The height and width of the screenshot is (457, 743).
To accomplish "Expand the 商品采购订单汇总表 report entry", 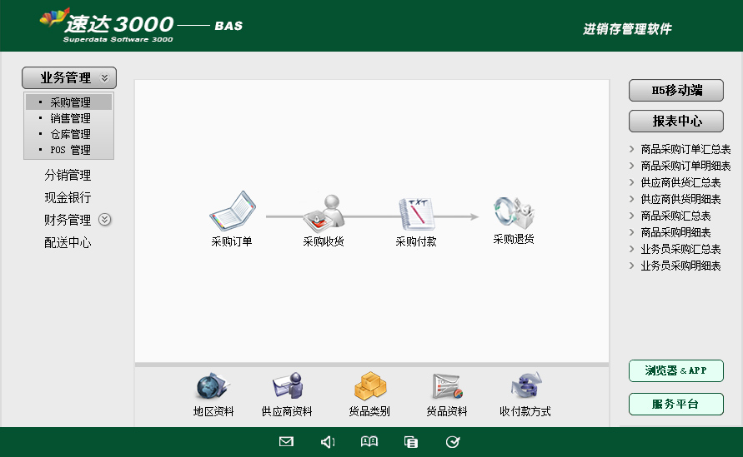I will [x=685, y=150].
